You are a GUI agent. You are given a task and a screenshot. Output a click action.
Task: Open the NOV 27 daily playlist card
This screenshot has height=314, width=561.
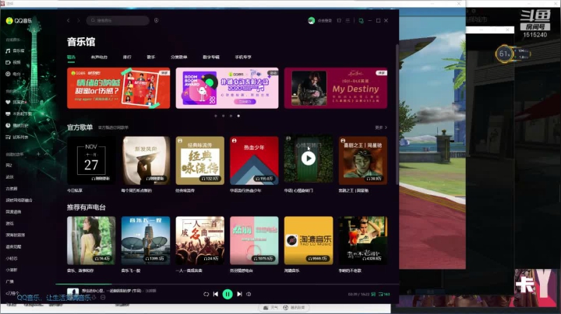(x=91, y=161)
